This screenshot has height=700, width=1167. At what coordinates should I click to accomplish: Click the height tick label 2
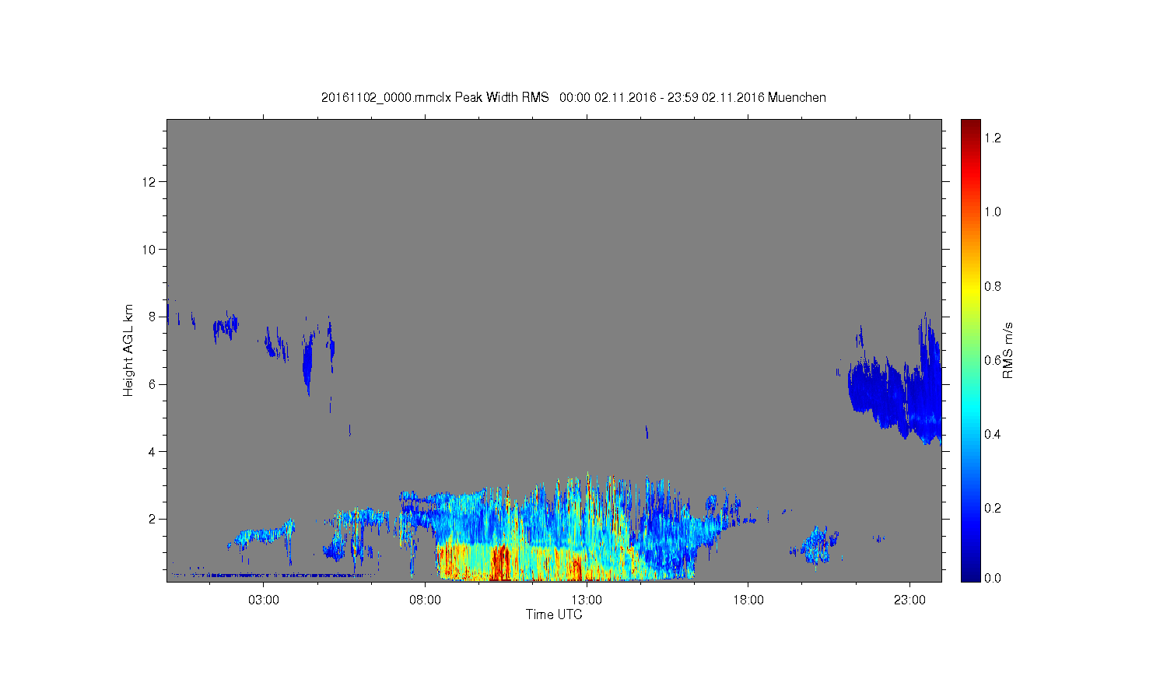point(153,519)
